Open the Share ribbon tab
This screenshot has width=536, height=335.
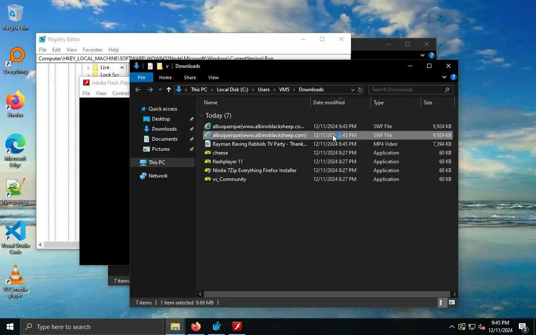pyautogui.click(x=190, y=77)
